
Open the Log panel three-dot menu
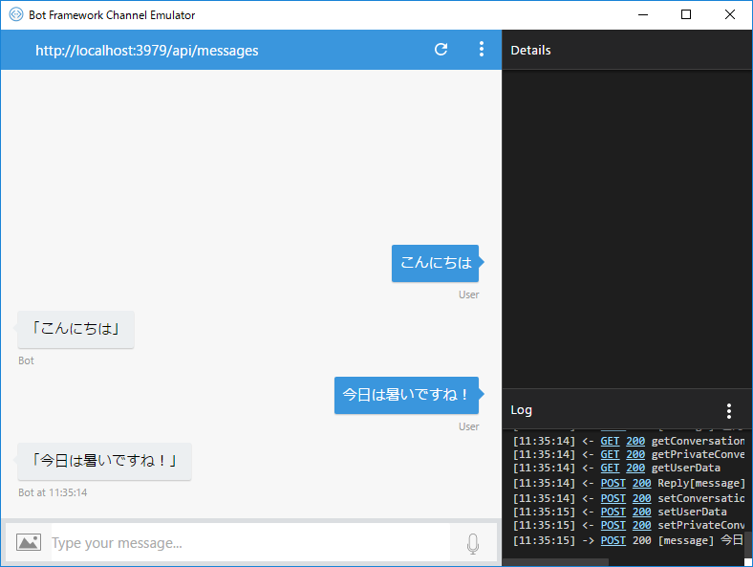728,411
